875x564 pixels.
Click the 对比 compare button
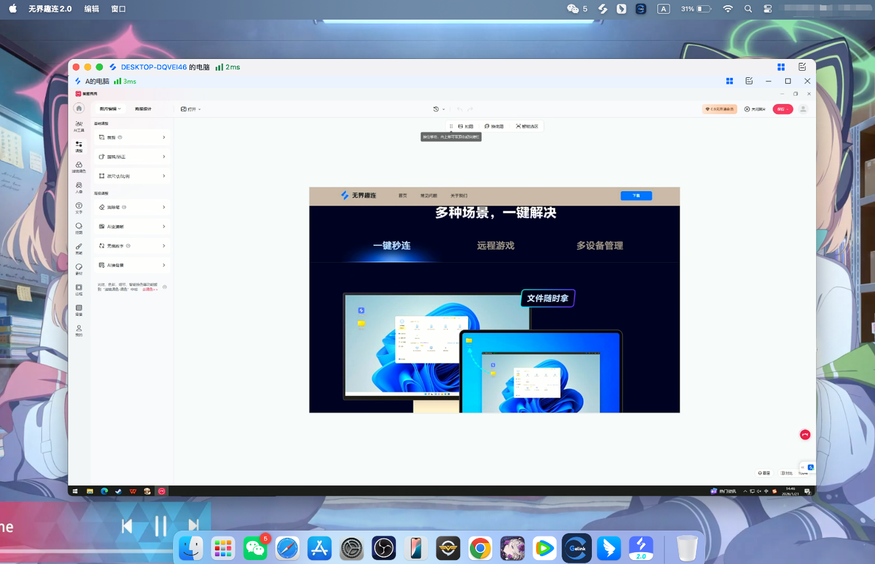click(788, 472)
